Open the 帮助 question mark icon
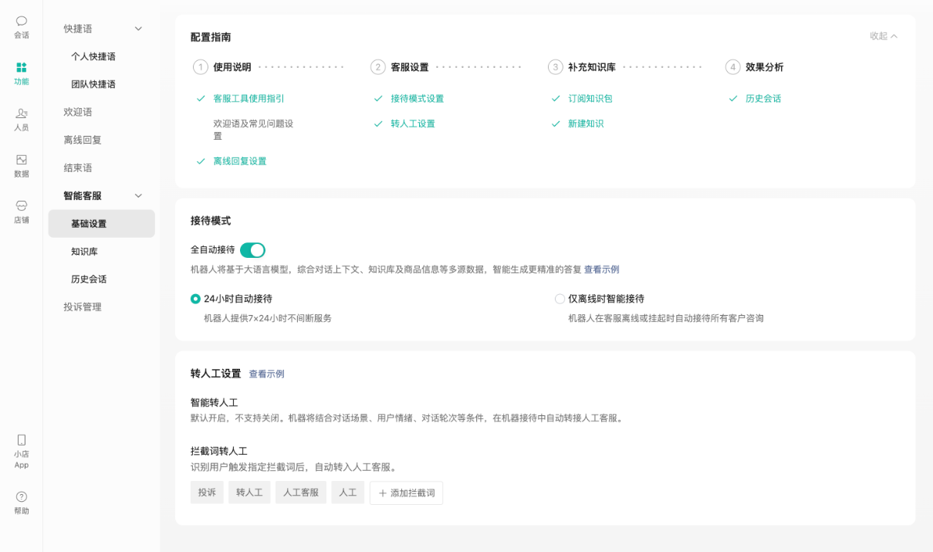The image size is (933, 552). pos(21,497)
